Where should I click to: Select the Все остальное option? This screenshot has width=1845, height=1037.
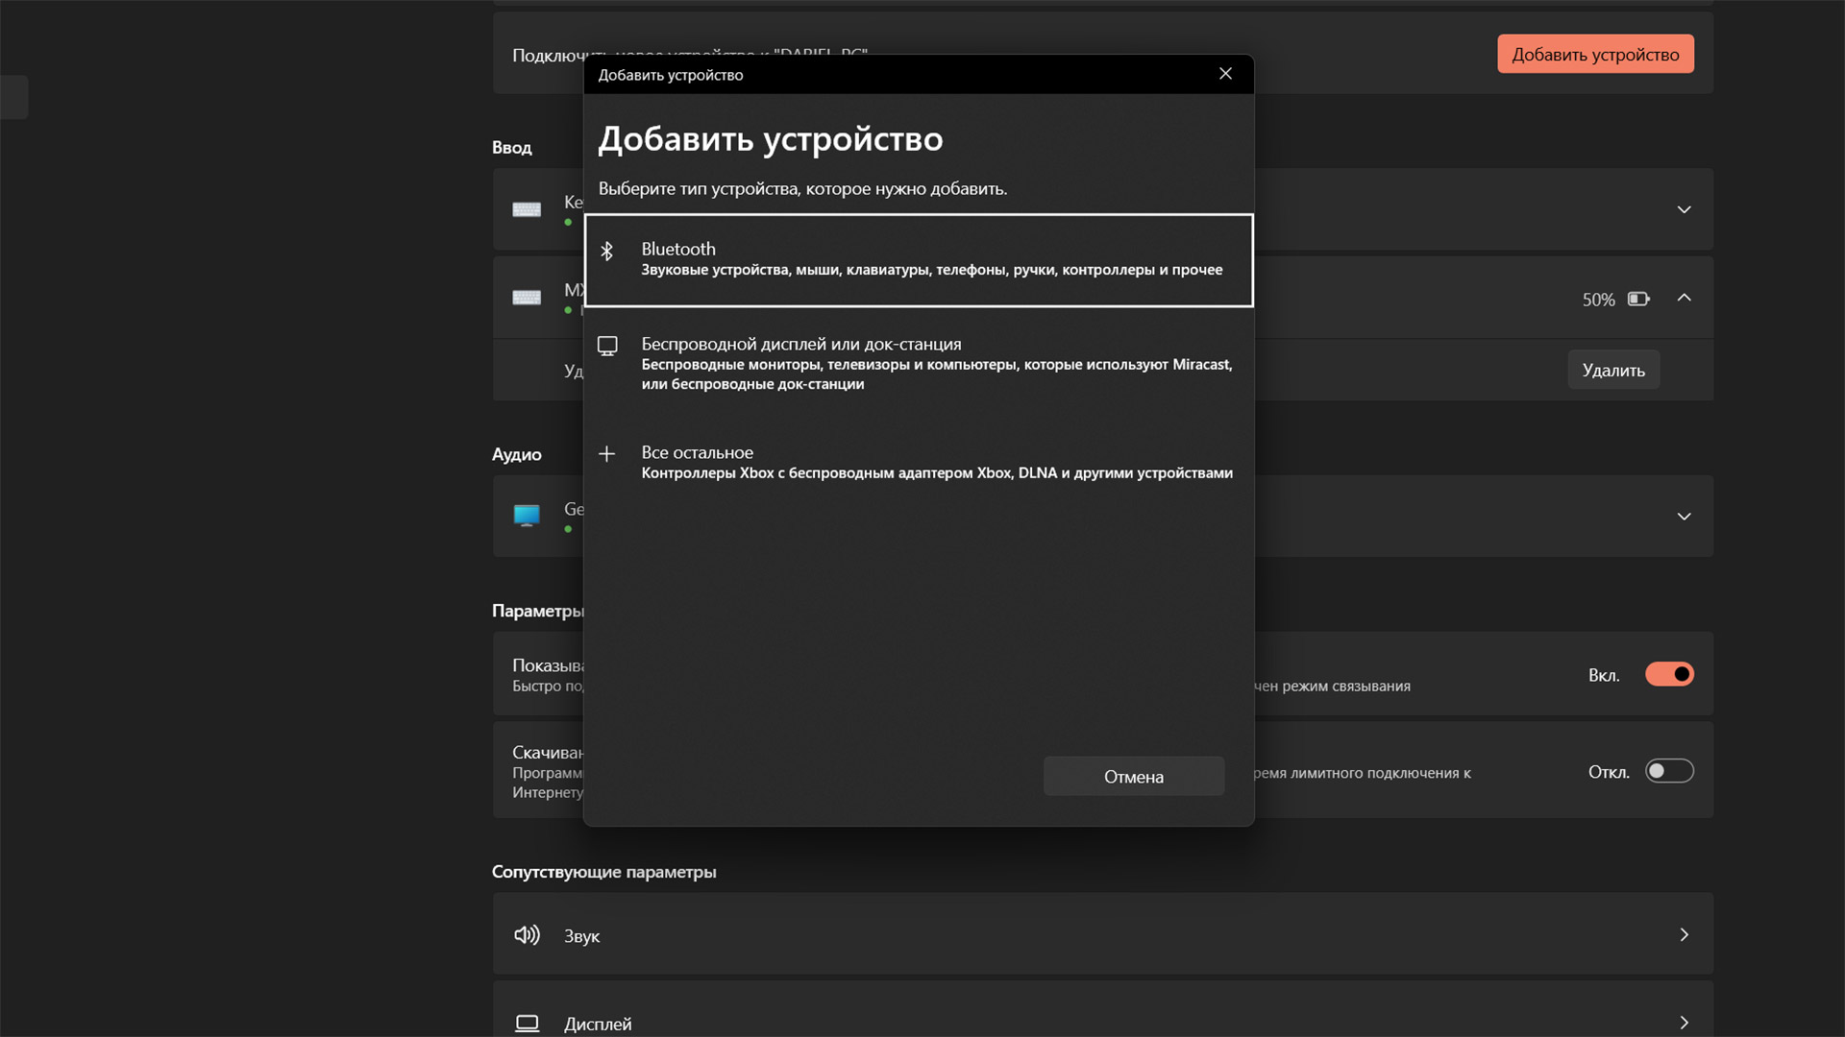coord(918,462)
